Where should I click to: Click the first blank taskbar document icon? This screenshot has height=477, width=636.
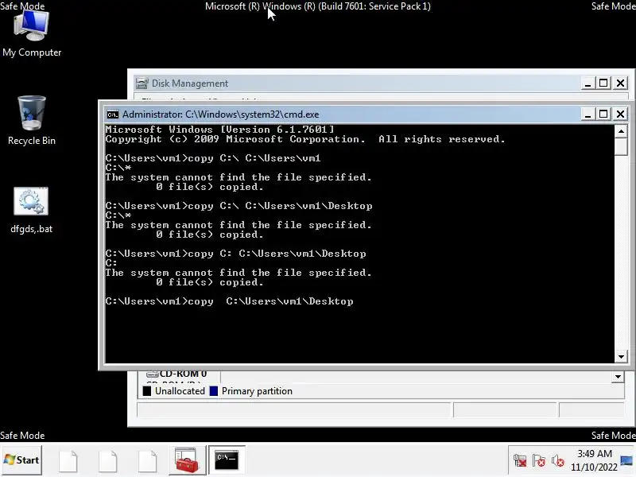click(68, 461)
